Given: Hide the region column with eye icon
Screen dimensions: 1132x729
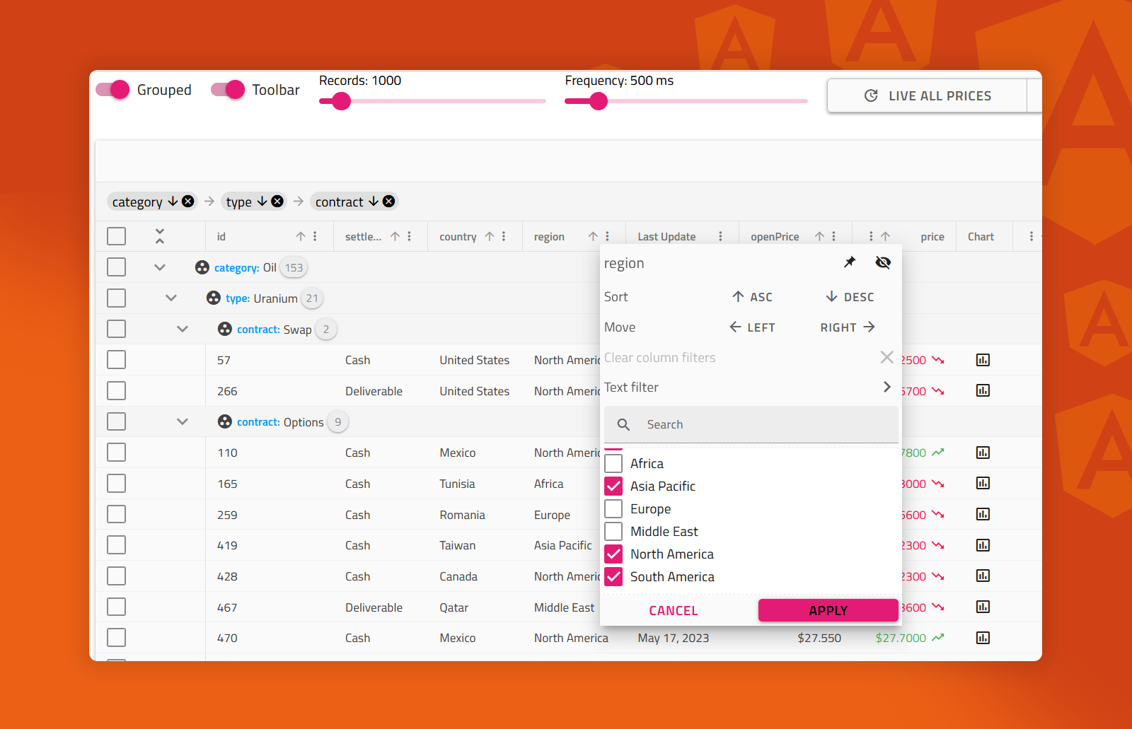Looking at the screenshot, I should 882,262.
